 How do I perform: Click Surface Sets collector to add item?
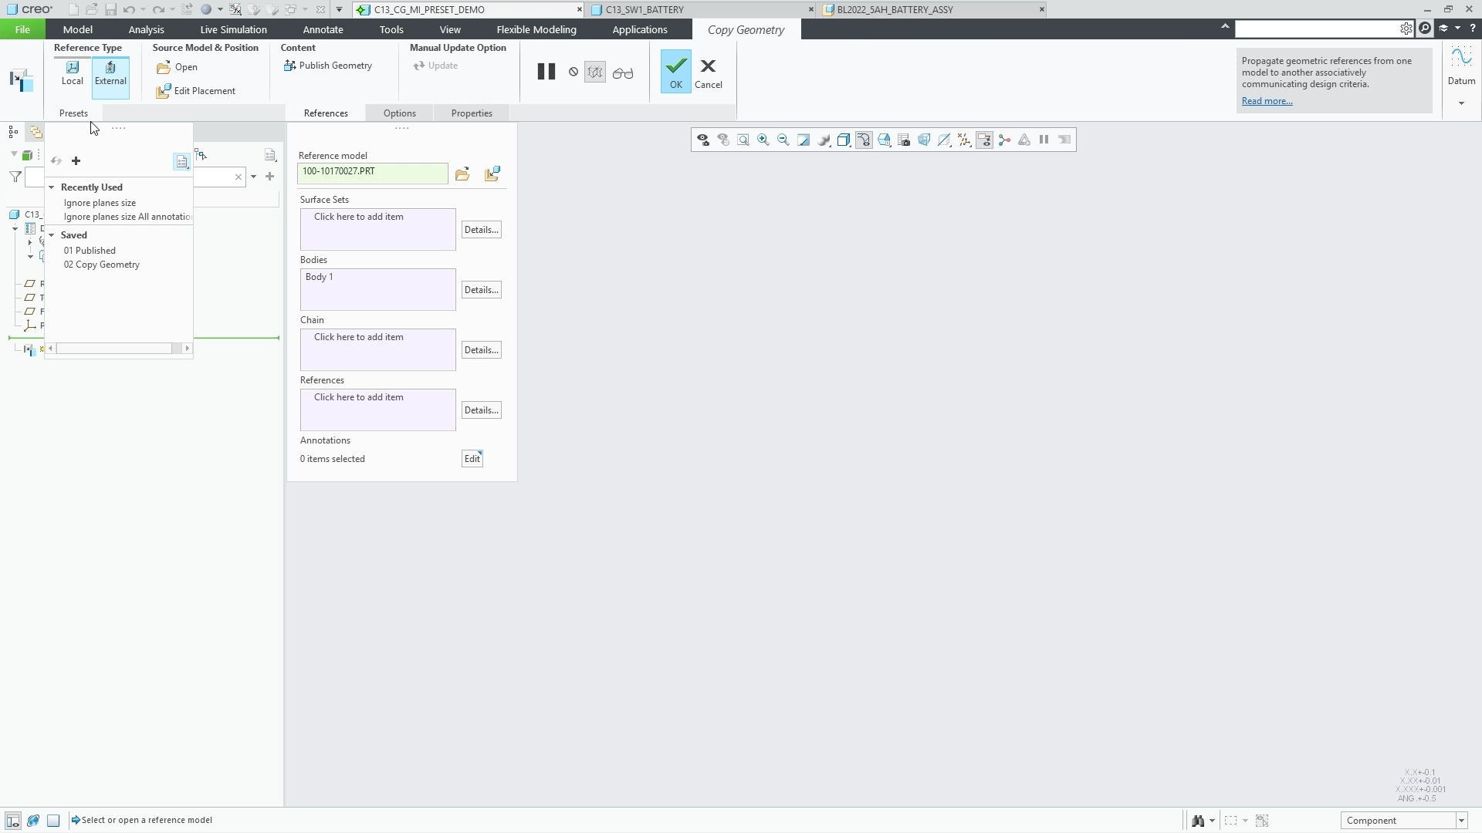click(377, 229)
